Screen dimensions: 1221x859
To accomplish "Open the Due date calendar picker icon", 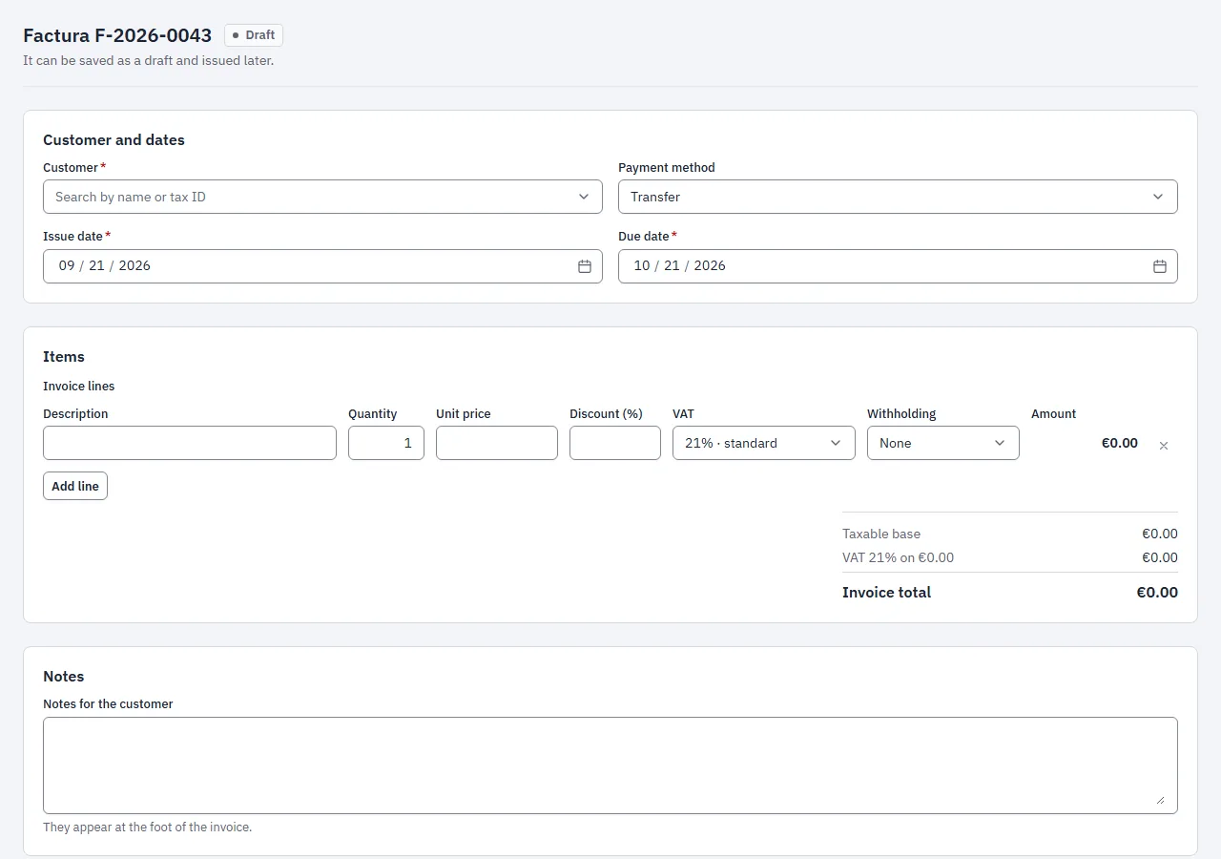I will (1160, 266).
